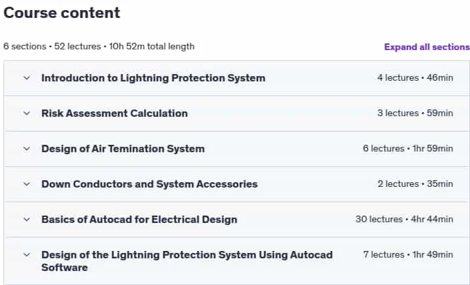Open Basics of Autocad for Electrical Design title
470x285 pixels.
(x=139, y=220)
